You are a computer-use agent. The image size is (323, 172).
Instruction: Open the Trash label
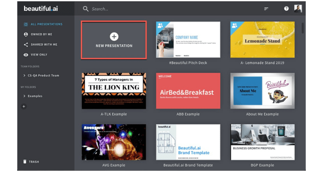click(x=34, y=162)
